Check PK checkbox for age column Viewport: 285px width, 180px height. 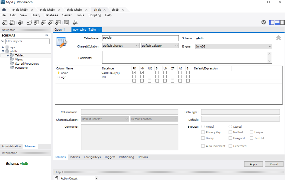coord(134,77)
